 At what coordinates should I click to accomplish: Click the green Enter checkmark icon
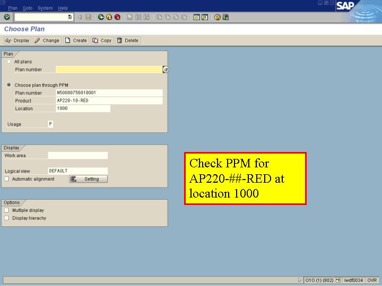[x=7, y=17]
